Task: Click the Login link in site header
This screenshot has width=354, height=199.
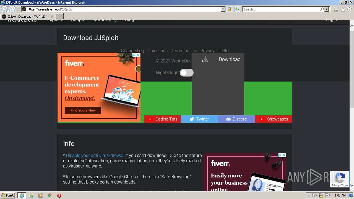Action: (331, 20)
